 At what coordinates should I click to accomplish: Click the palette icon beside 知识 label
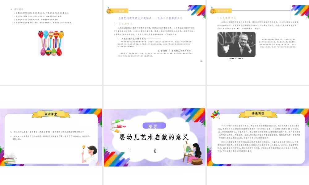pos(110,10)
